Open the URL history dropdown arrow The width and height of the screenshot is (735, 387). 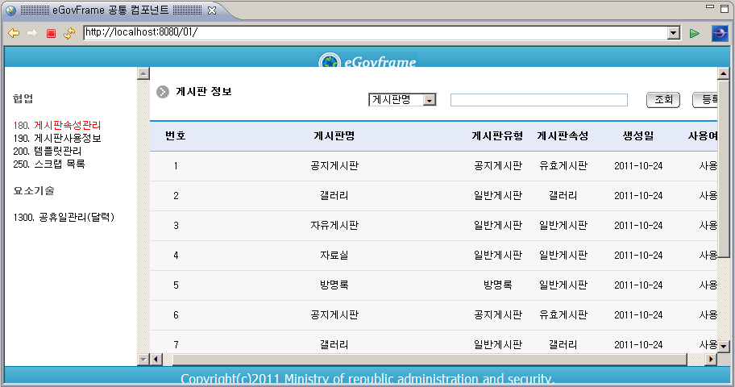[x=674, y=33]
